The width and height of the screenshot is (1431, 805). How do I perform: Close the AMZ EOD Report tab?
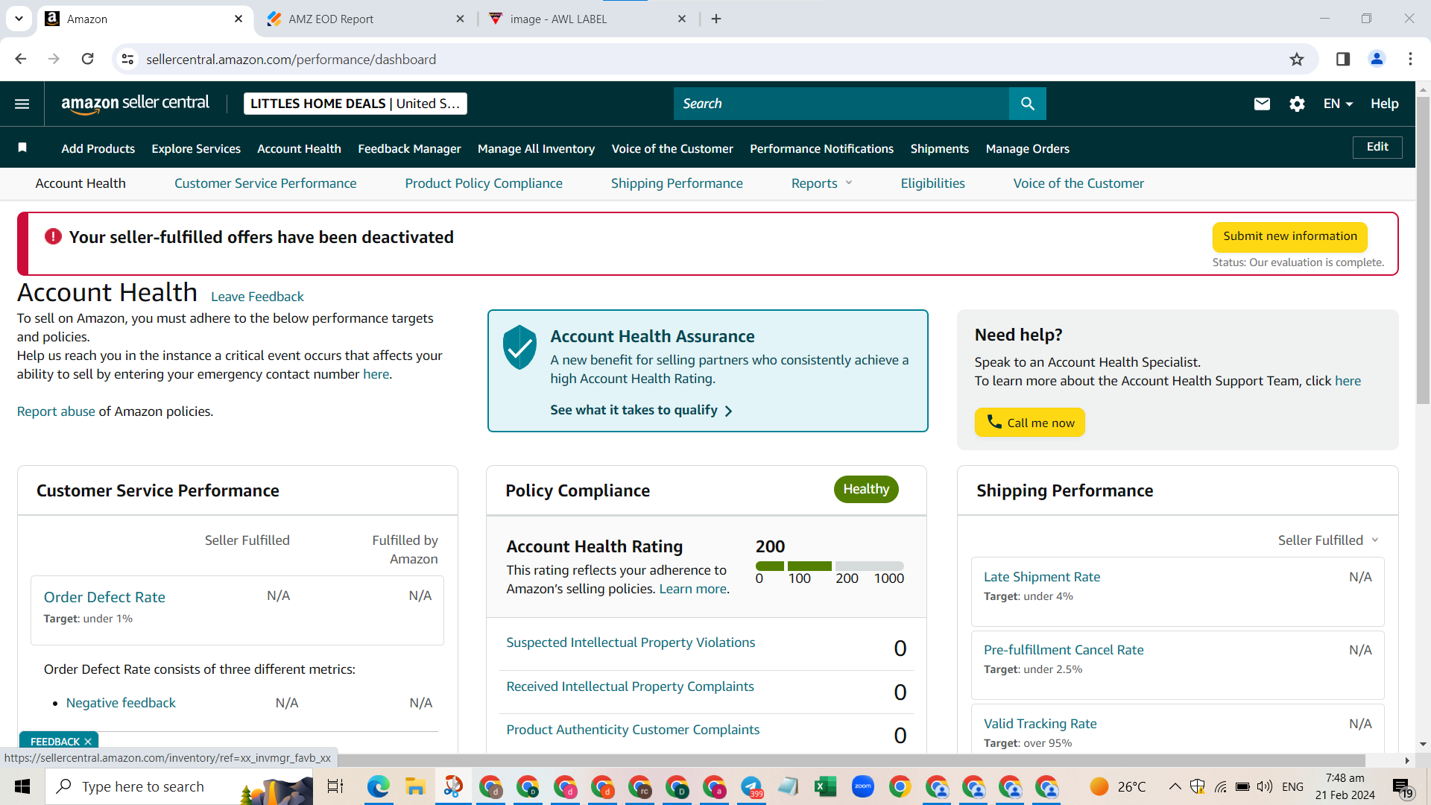460,19
